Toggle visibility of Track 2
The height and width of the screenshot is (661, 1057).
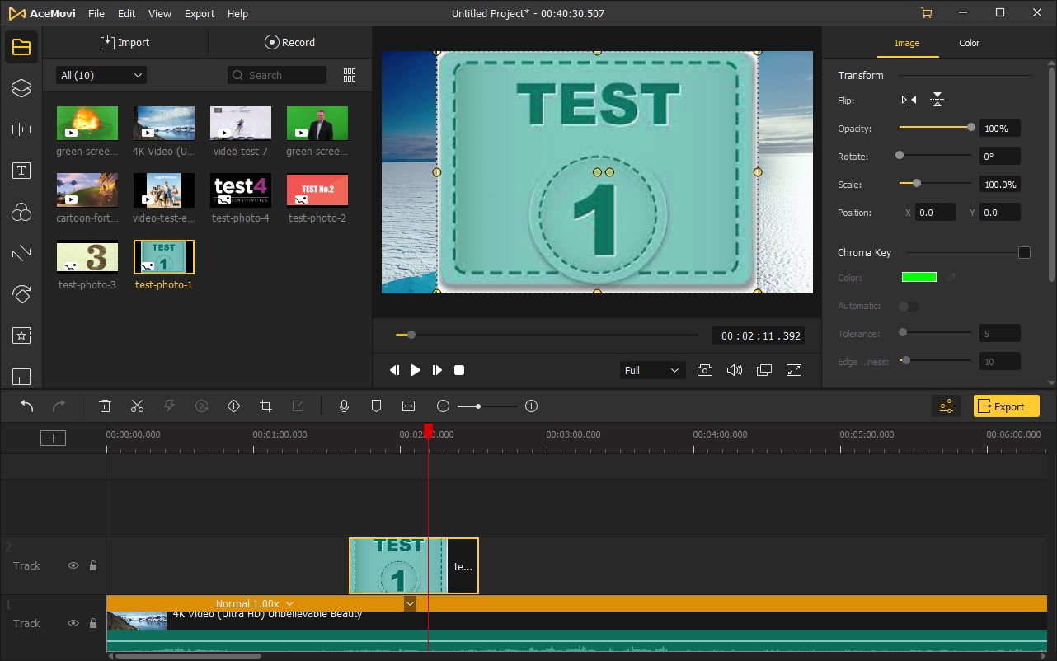[x=73, y=566]
